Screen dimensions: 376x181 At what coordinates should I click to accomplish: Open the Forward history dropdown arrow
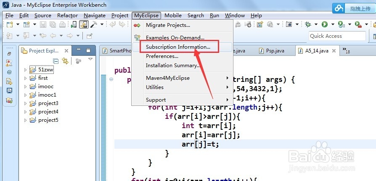pos(78,36)
